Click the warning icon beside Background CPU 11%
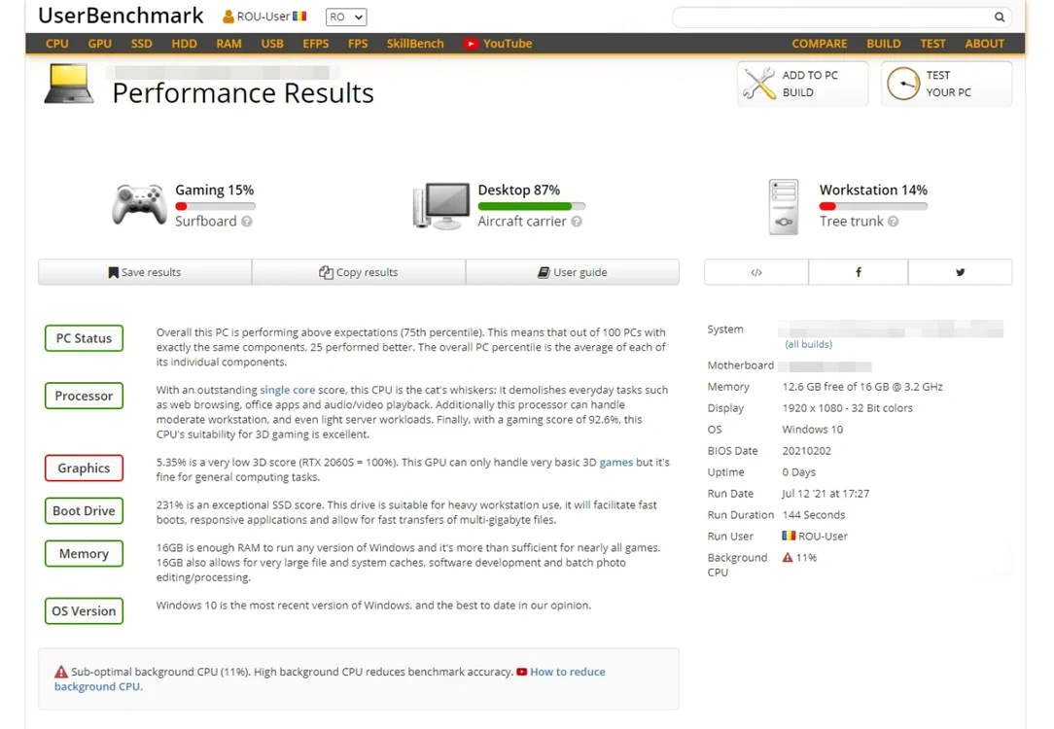The height and width of the screenshot is (729, 1054). [788, 558]
